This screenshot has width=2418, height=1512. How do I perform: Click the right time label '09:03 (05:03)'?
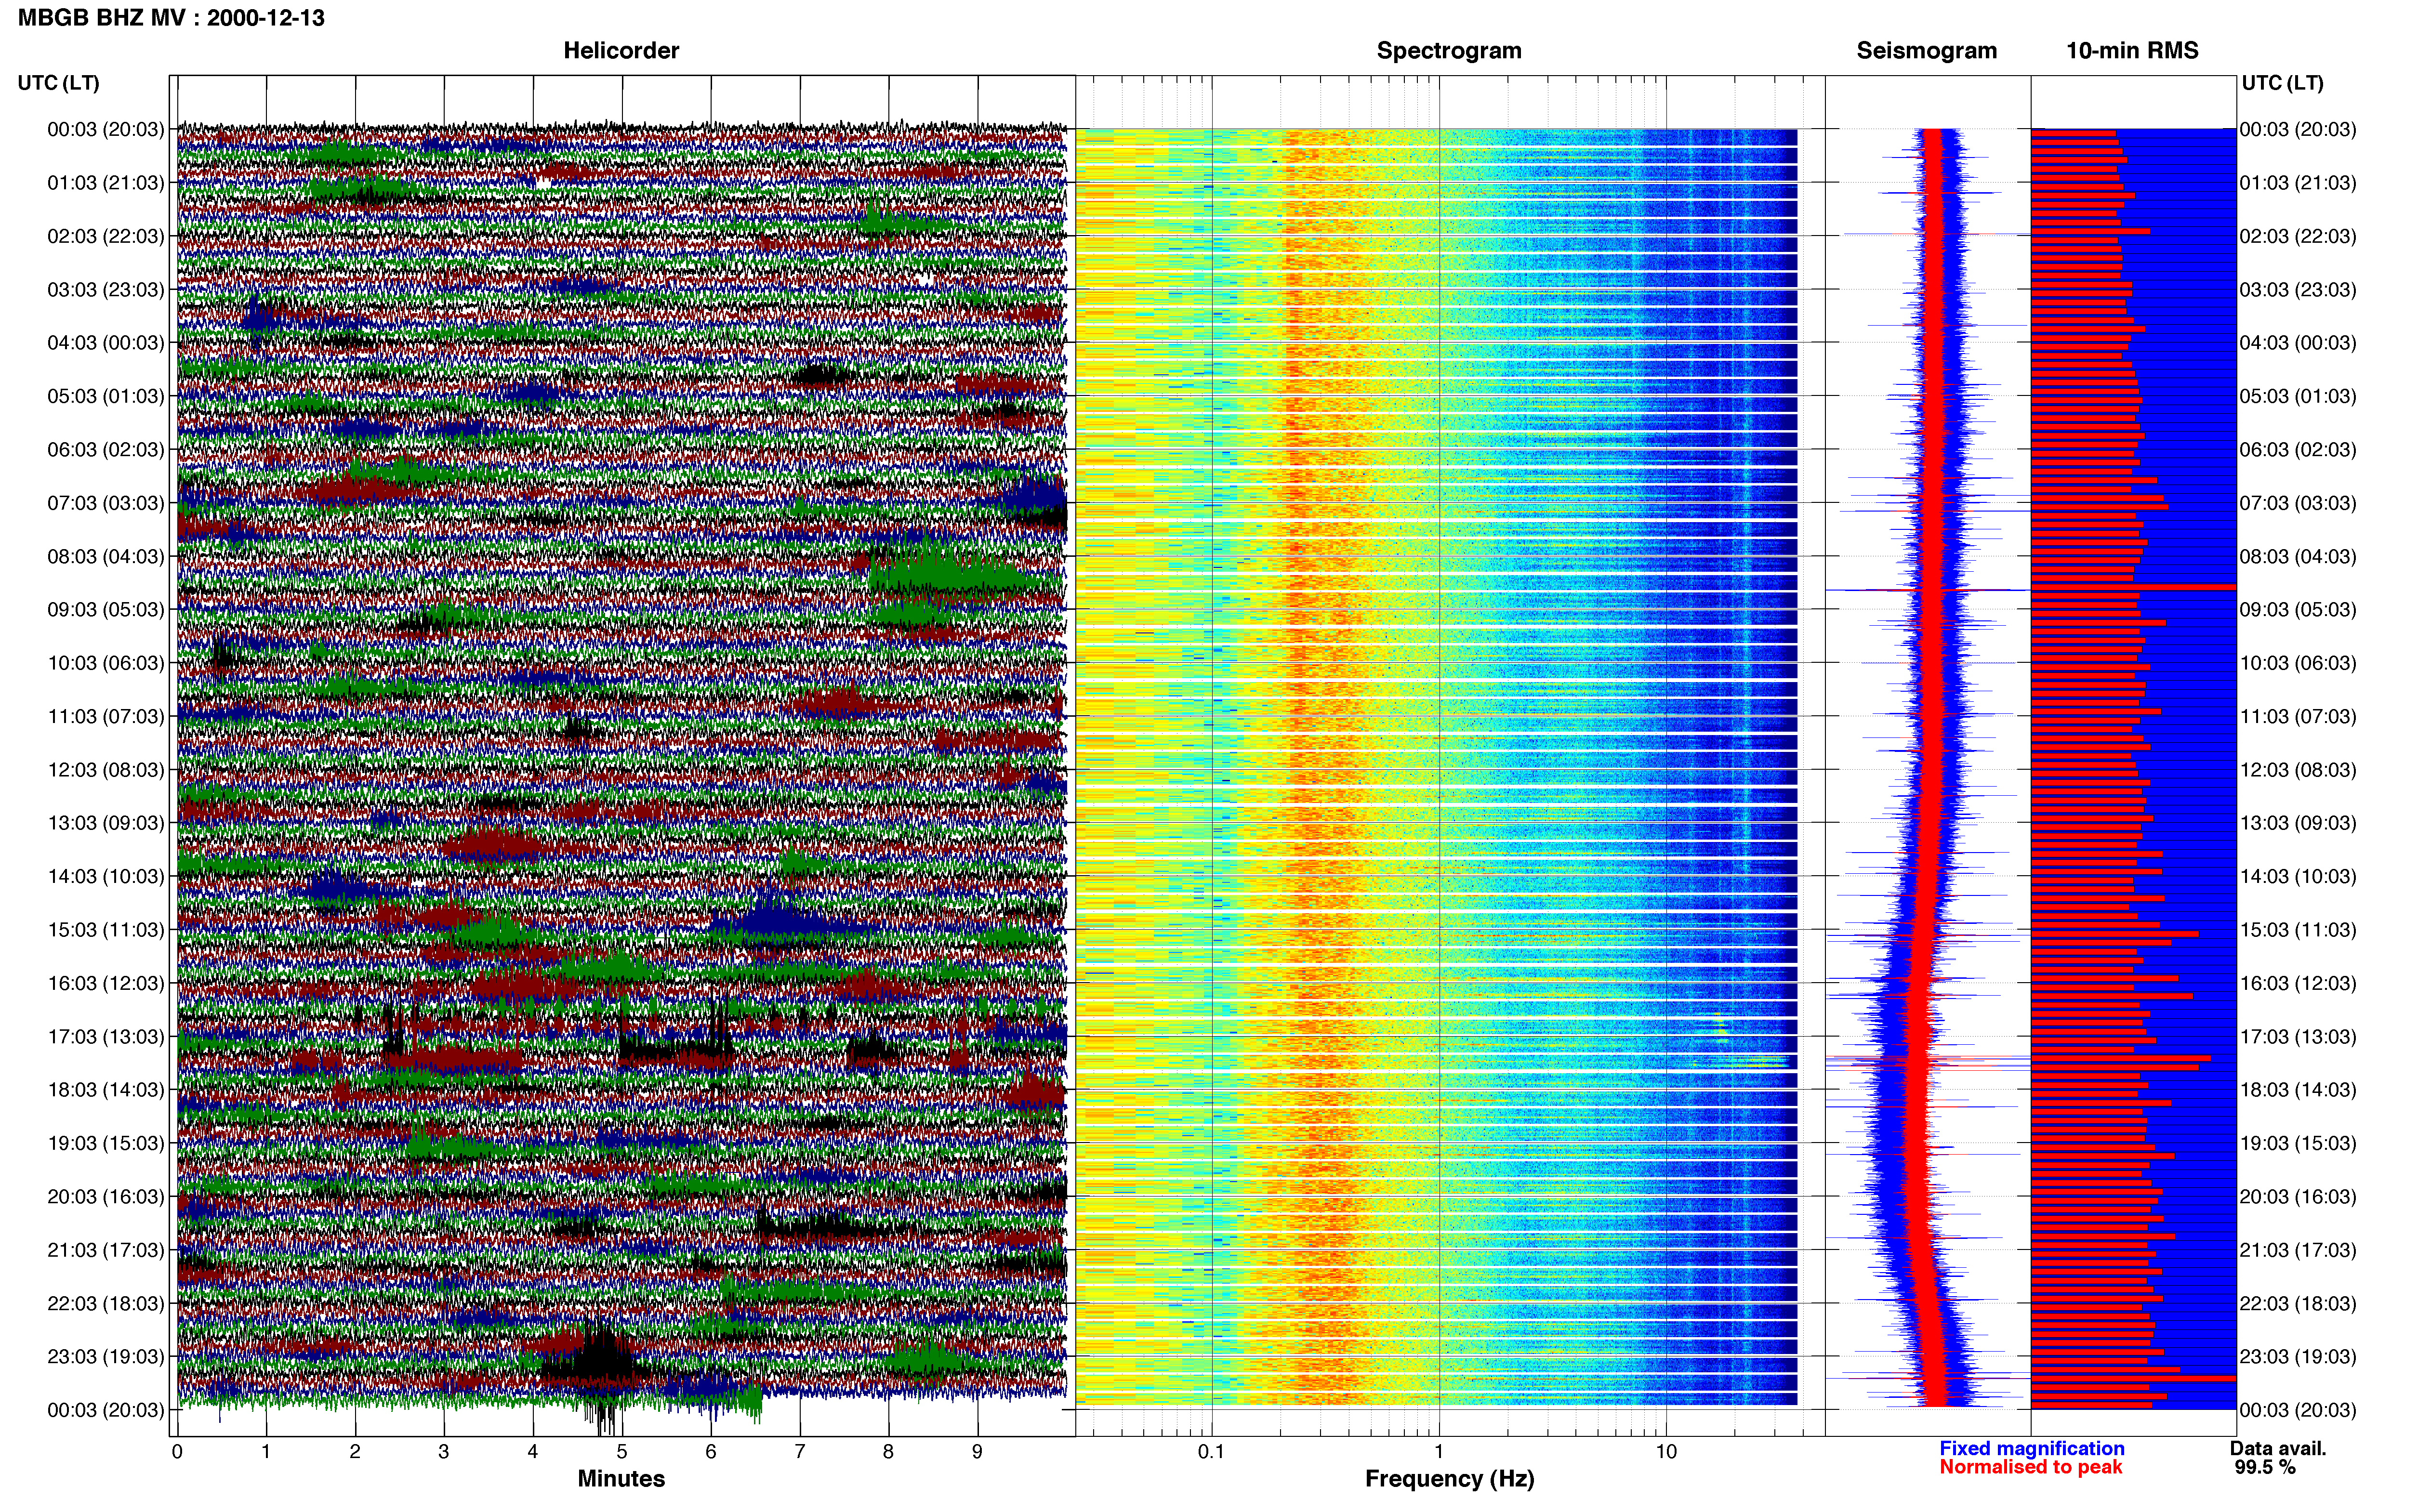[x=2298, y=610]
